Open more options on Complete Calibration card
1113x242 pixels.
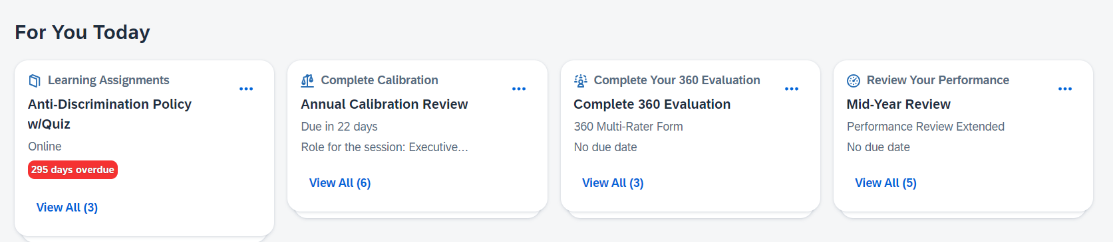click(519, 89)
